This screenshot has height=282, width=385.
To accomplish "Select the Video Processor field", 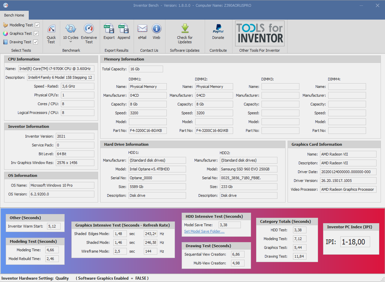I will click(x=348, y=190).
